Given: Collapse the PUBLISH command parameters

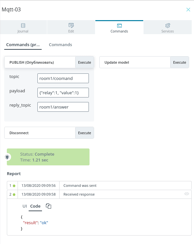Looking at the screenshot, I should 40,62.
